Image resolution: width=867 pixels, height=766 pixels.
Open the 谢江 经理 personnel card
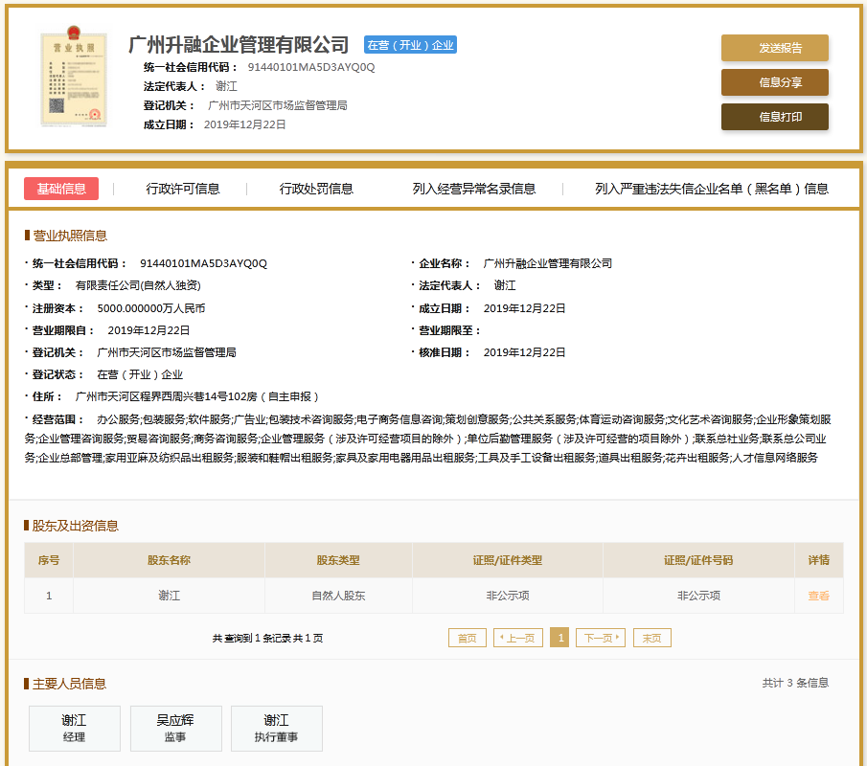[x=75, y=728]
